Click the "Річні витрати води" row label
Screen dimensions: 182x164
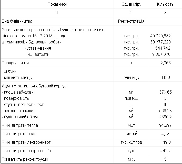[x=19, y=134]
